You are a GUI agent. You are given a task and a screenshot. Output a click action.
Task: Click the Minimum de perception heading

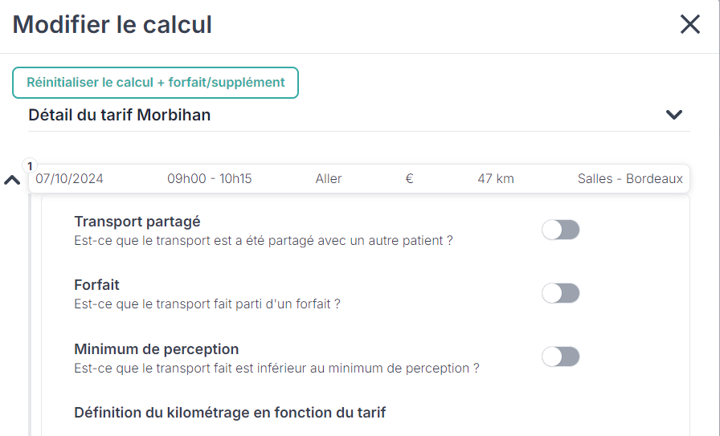point(157,349)
